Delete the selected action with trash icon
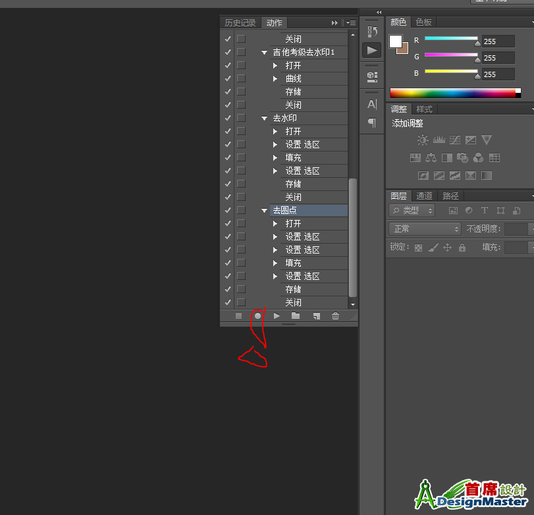 pyautogui.click(x=335, y=316)
